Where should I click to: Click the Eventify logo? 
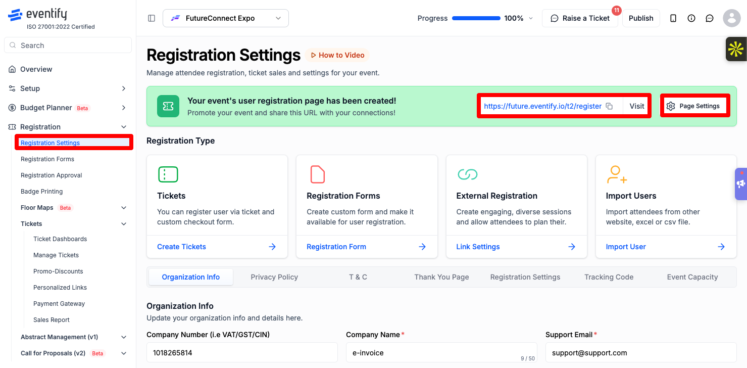(x=37, y=15)
